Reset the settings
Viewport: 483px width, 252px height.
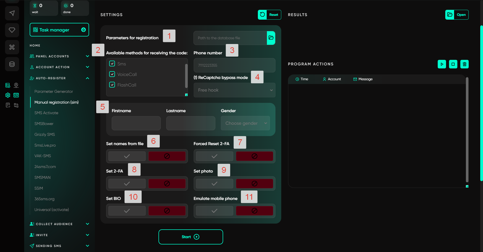coord(269,15)
